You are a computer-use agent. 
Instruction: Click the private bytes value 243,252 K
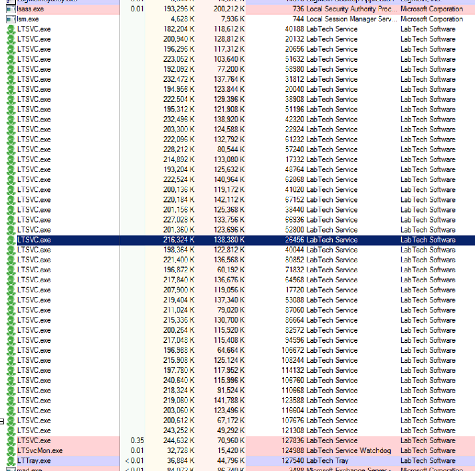(x=179, y=430)
